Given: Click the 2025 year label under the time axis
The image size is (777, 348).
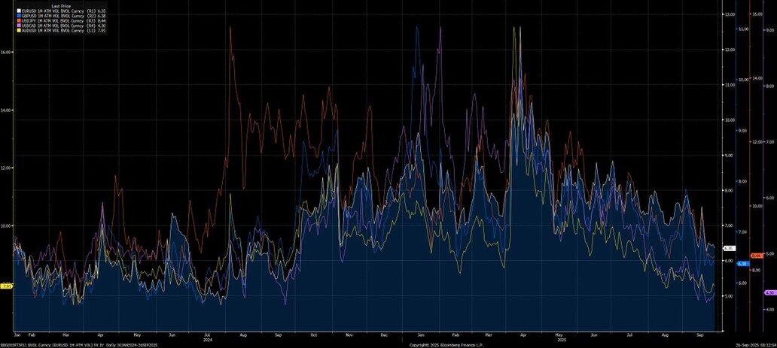Looking at the screenshot, I should tap(562, 340).
